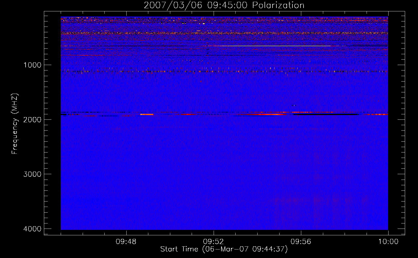418x258 pixels.
Task: Click the 'Start Time (06-Mar-07 09:44:37)' axis label
Action: (x=224, y=249)
